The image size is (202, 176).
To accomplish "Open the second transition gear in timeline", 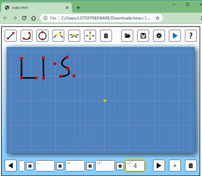I will (60, 166).
